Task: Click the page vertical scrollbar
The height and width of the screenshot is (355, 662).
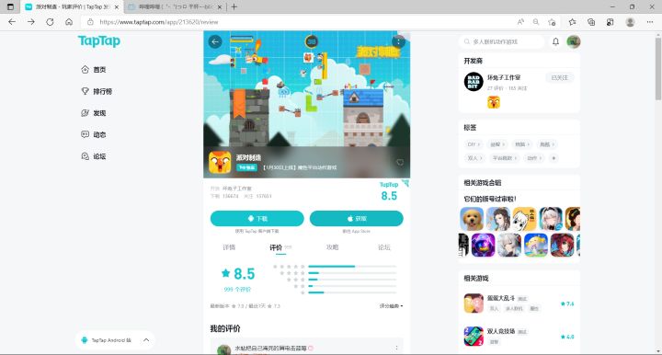Action: coord(658,69)
